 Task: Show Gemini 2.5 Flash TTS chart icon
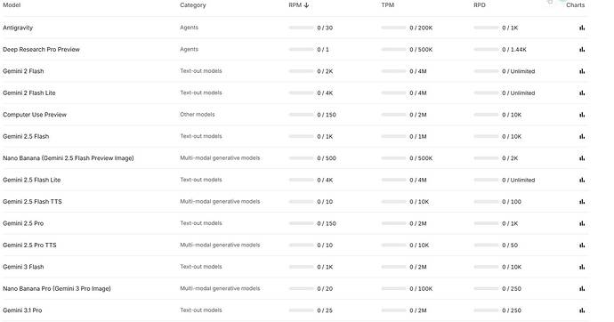[x=582, y=202]
